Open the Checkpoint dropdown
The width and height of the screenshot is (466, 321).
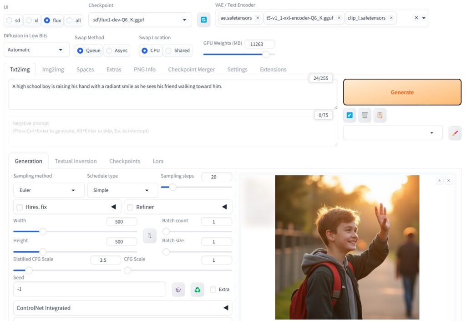pos(140,20)
